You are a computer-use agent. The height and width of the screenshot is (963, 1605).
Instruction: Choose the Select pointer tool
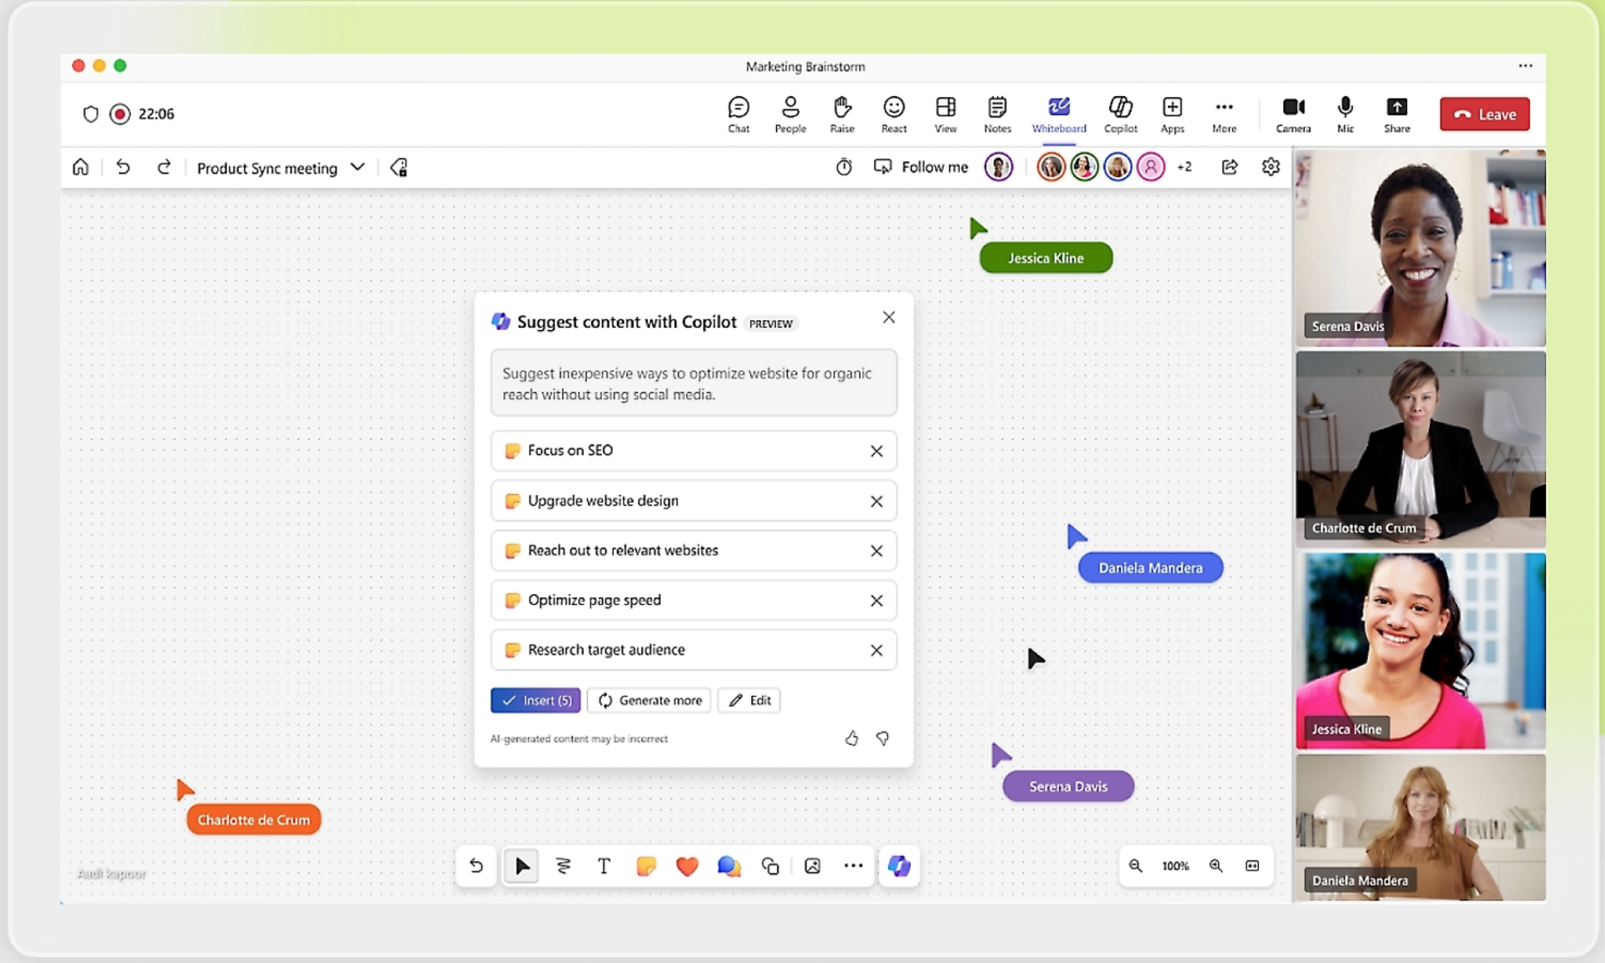pyautogui.click(x=521, y=866)
